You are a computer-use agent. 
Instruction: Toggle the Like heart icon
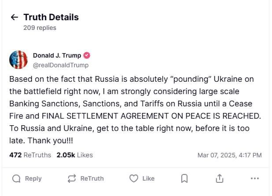(134, 178)
